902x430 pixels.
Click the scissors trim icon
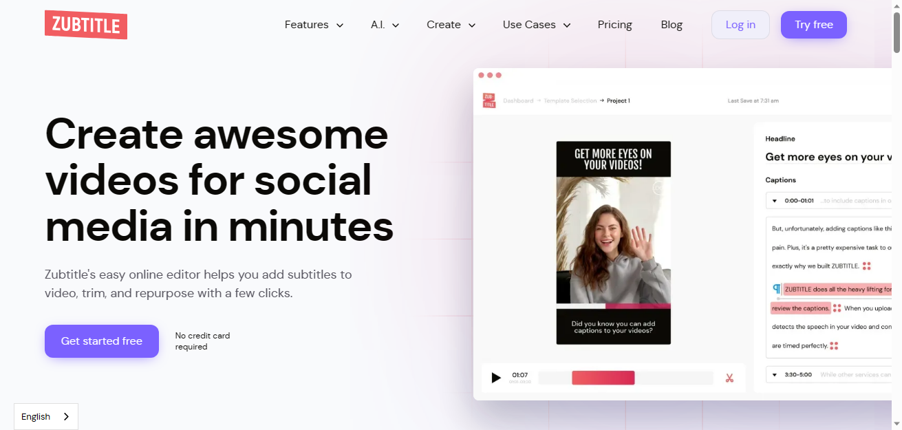(729, 378)
